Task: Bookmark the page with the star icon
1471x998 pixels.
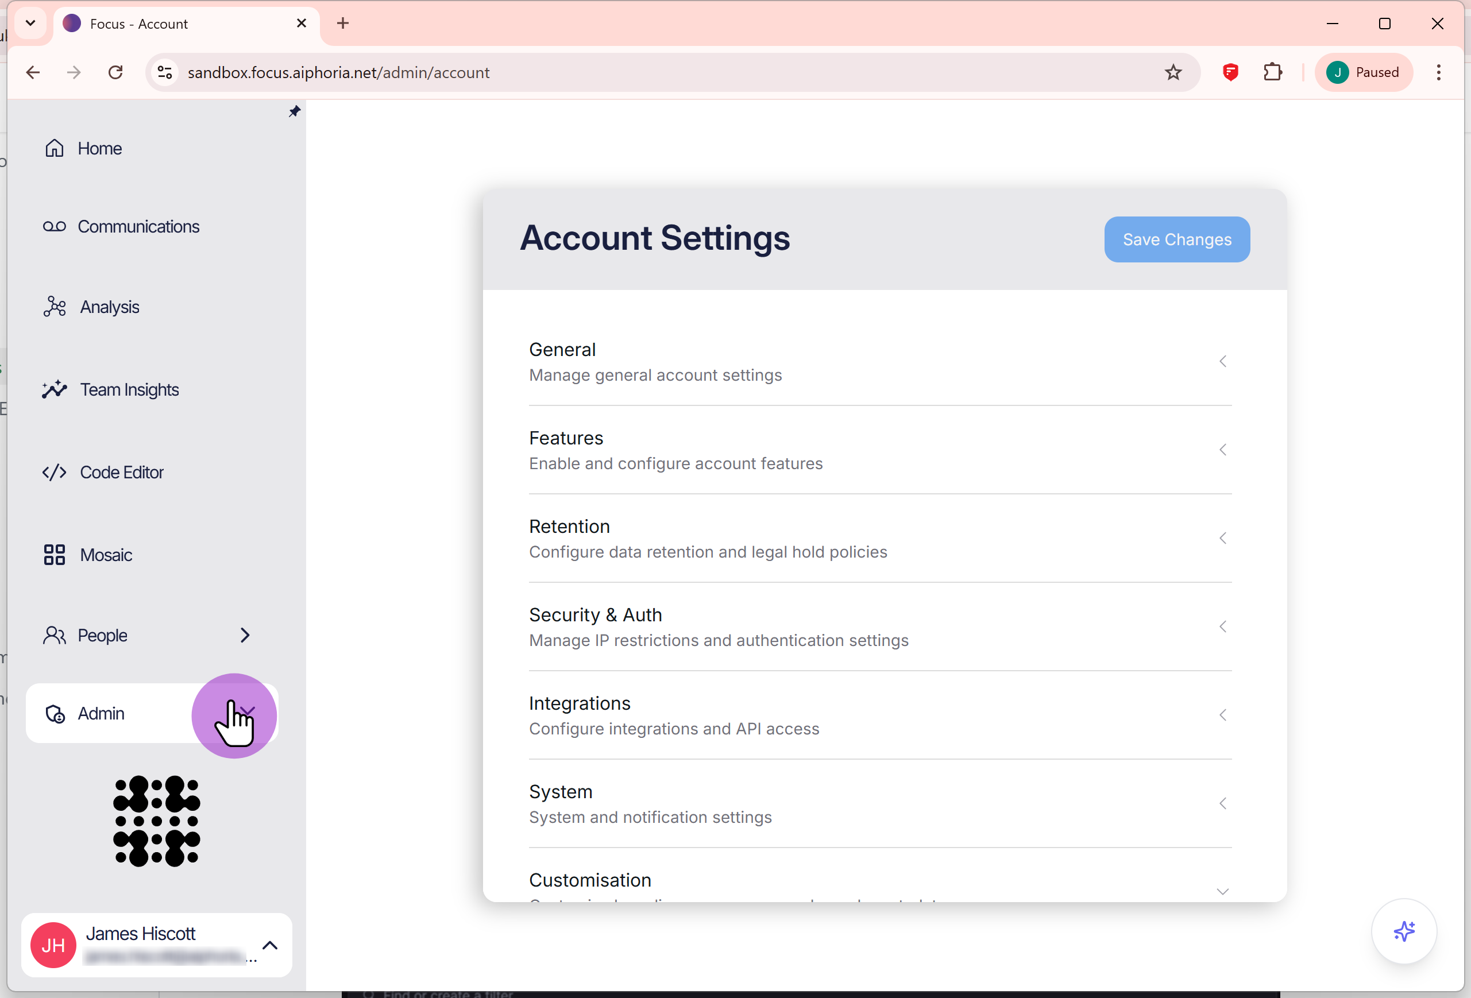Action: pyautogui.click(x=1173, y=72)
